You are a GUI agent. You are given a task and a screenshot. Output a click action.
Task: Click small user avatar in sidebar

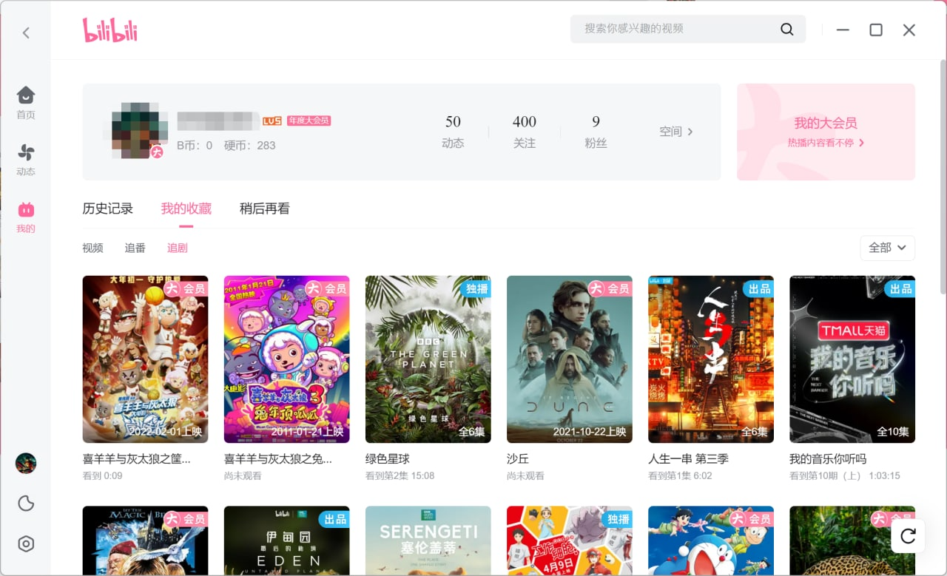pos(26,464)
